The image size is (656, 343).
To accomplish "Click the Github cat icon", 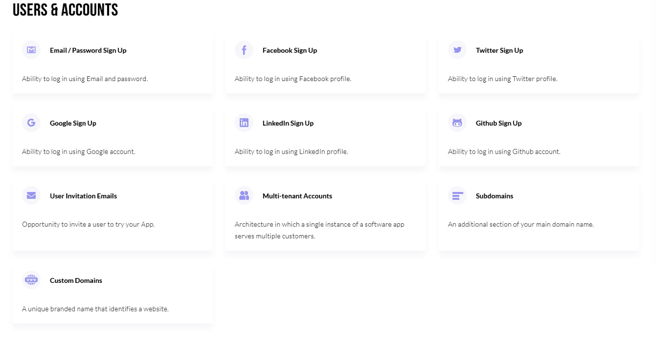I will tap(457, 123).
